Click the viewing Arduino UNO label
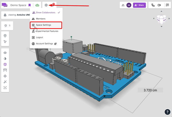This screenshot has height=117, width=172. 19,15
